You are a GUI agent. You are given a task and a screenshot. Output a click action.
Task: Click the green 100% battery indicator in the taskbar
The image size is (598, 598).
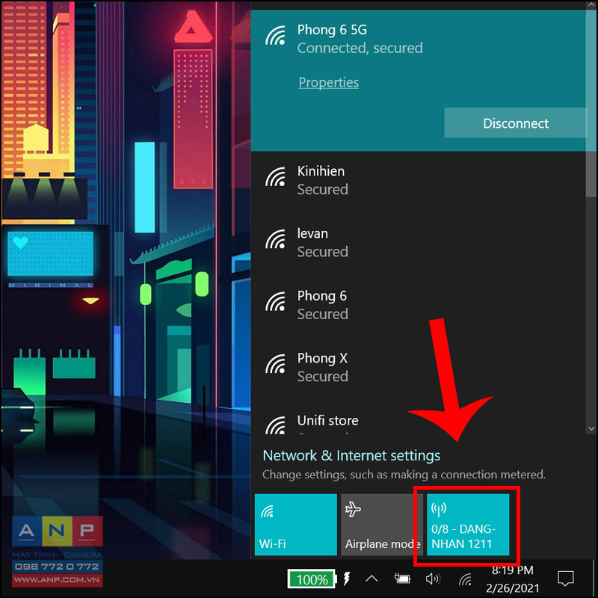pos(312,579)
